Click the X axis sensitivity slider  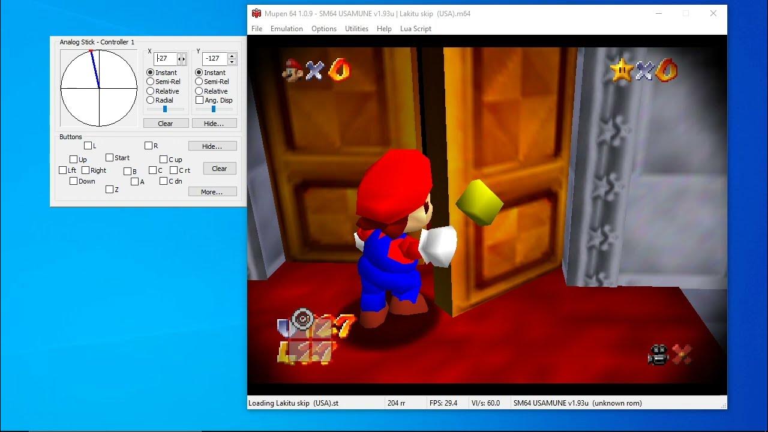point(165,109)
